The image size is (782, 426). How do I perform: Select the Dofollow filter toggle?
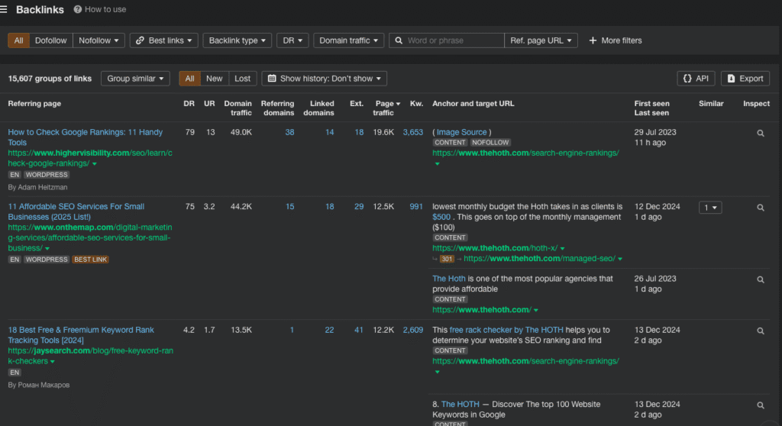coord(51,40)
